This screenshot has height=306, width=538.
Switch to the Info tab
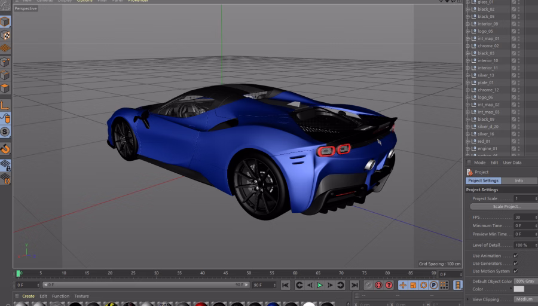point(519,180)
